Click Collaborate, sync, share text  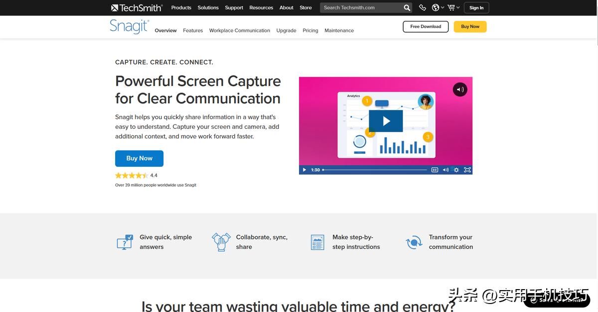[262, 242]
